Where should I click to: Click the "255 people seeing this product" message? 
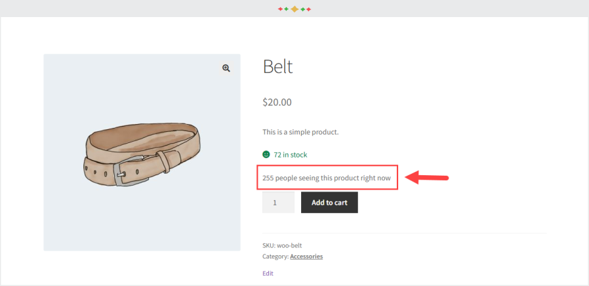(326, 177)
